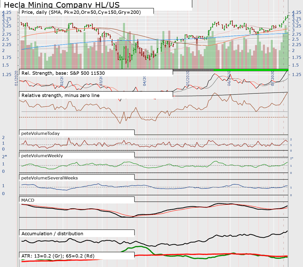
Task: Click the bright green status bar segment
Action: pyautogui.click(x=251, y=70)
